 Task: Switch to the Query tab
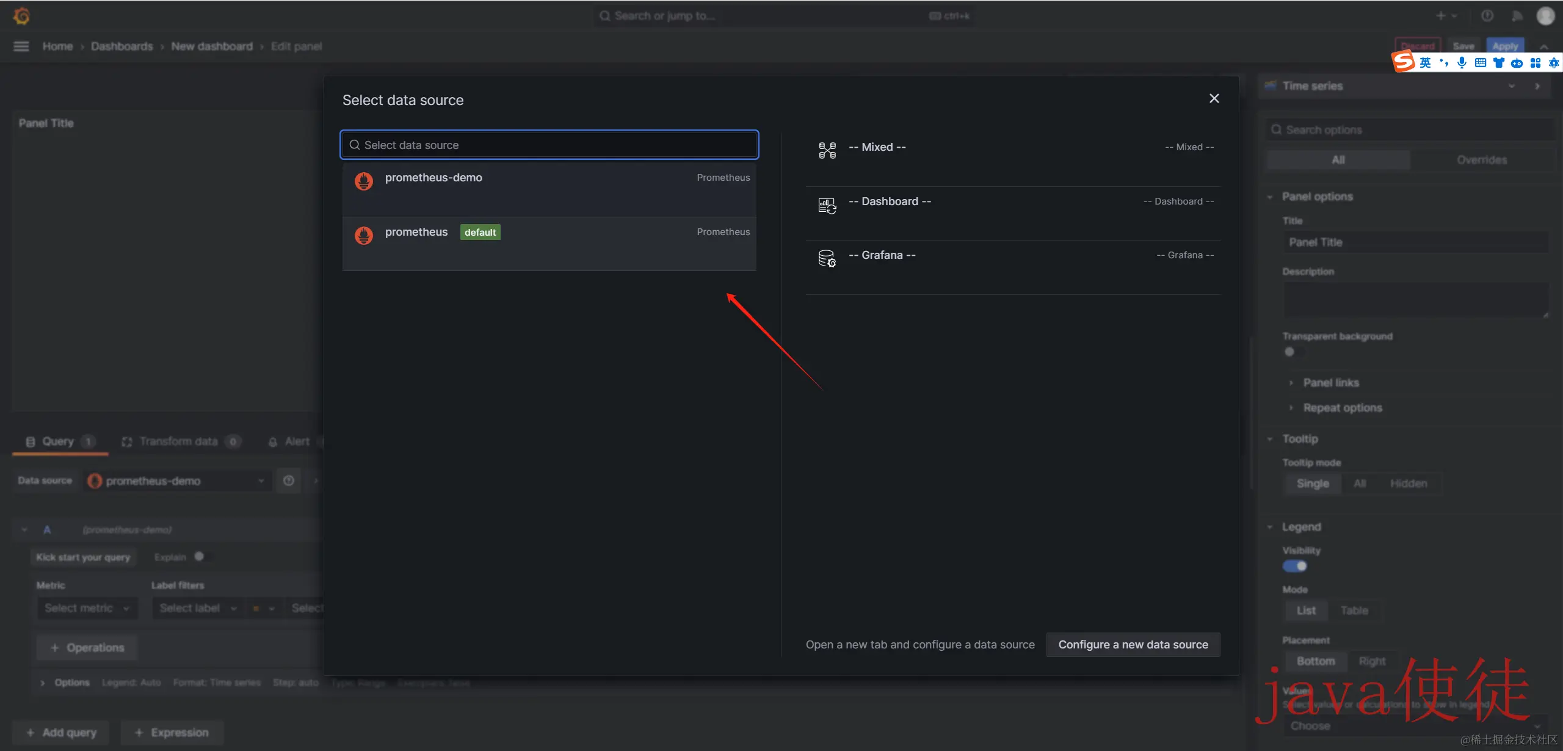(60, 441)
